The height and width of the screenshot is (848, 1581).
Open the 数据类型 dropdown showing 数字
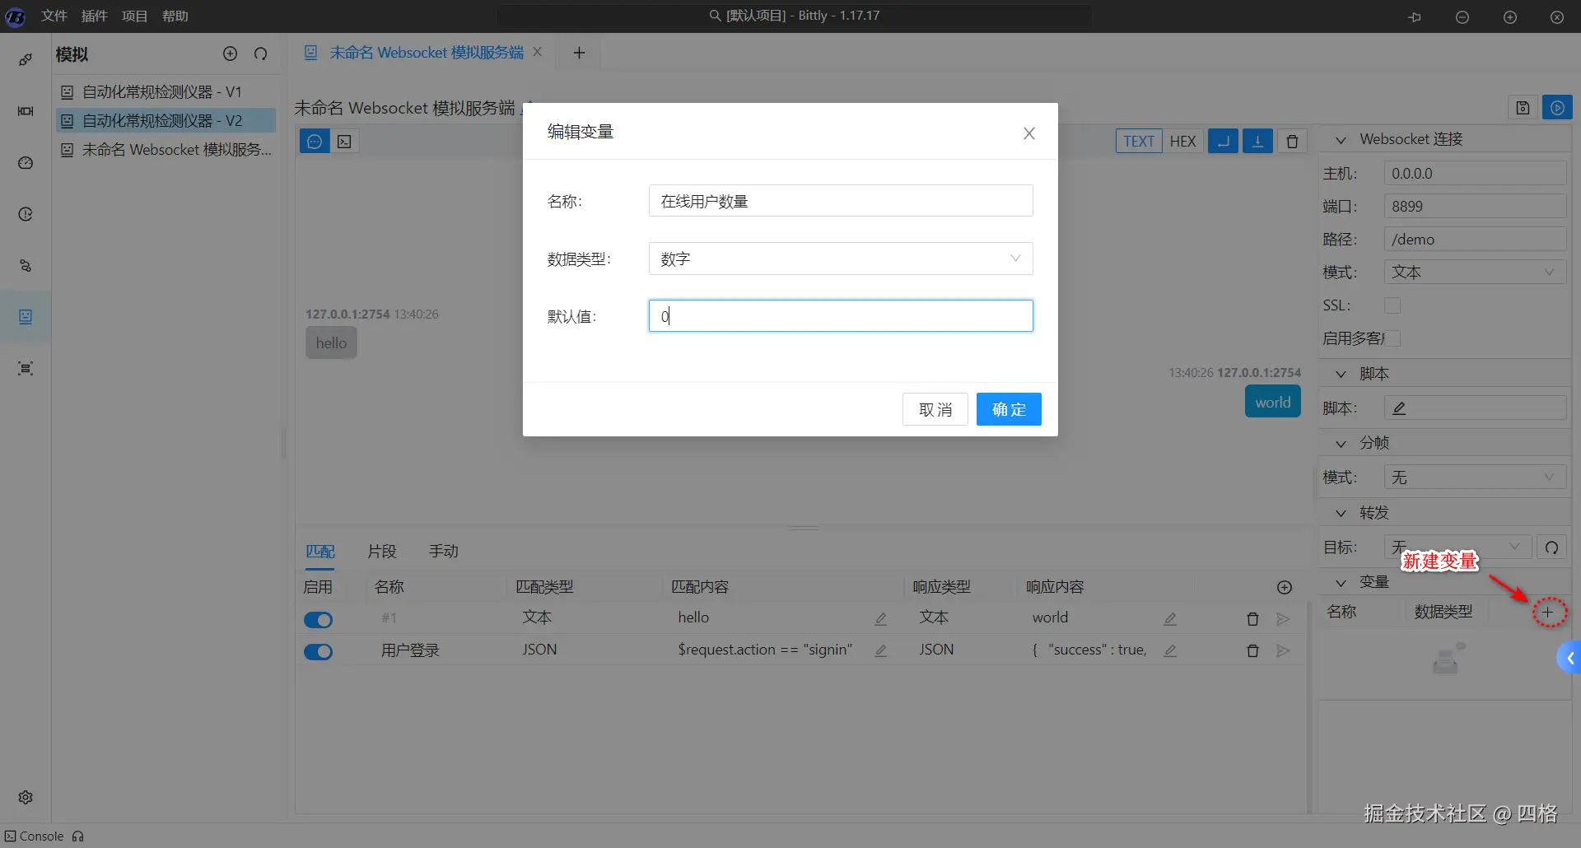[x=841, y=259]
